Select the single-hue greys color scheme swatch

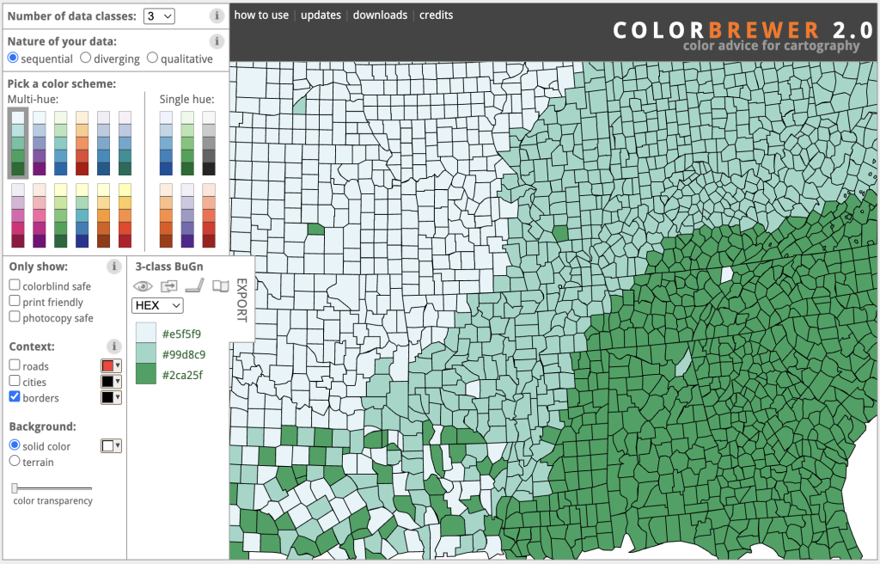click(209, 144)
